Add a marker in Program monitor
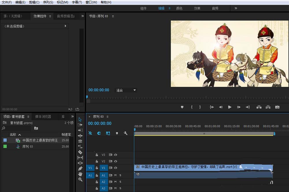 (182, 107)
